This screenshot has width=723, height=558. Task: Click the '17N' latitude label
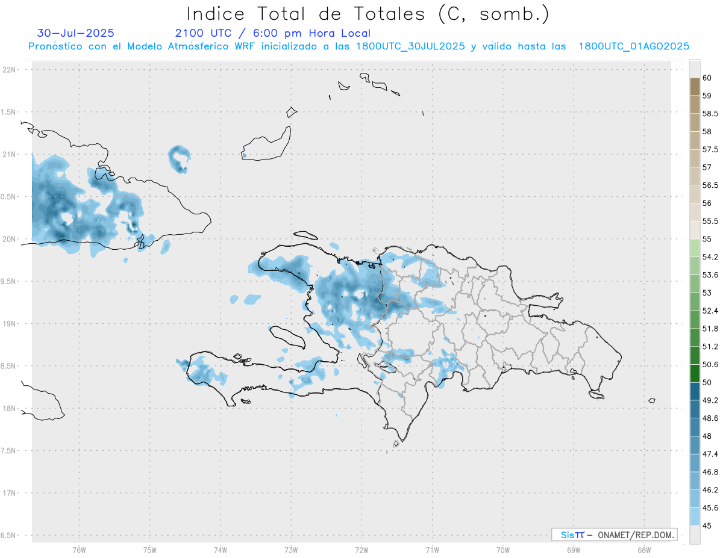click(x=9, y=493)
